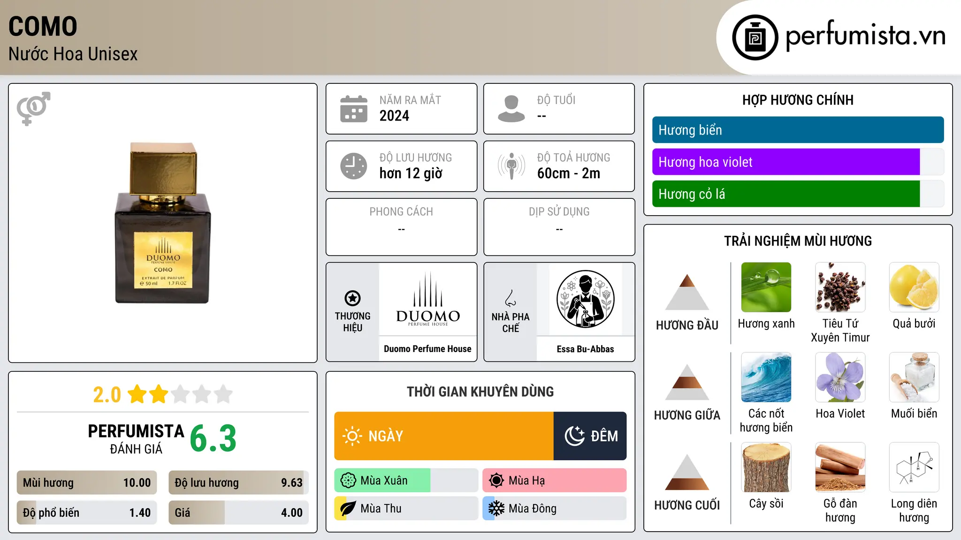Open the Muối biển note image
This screenshot has height=540, width=961.
point(914,377)
